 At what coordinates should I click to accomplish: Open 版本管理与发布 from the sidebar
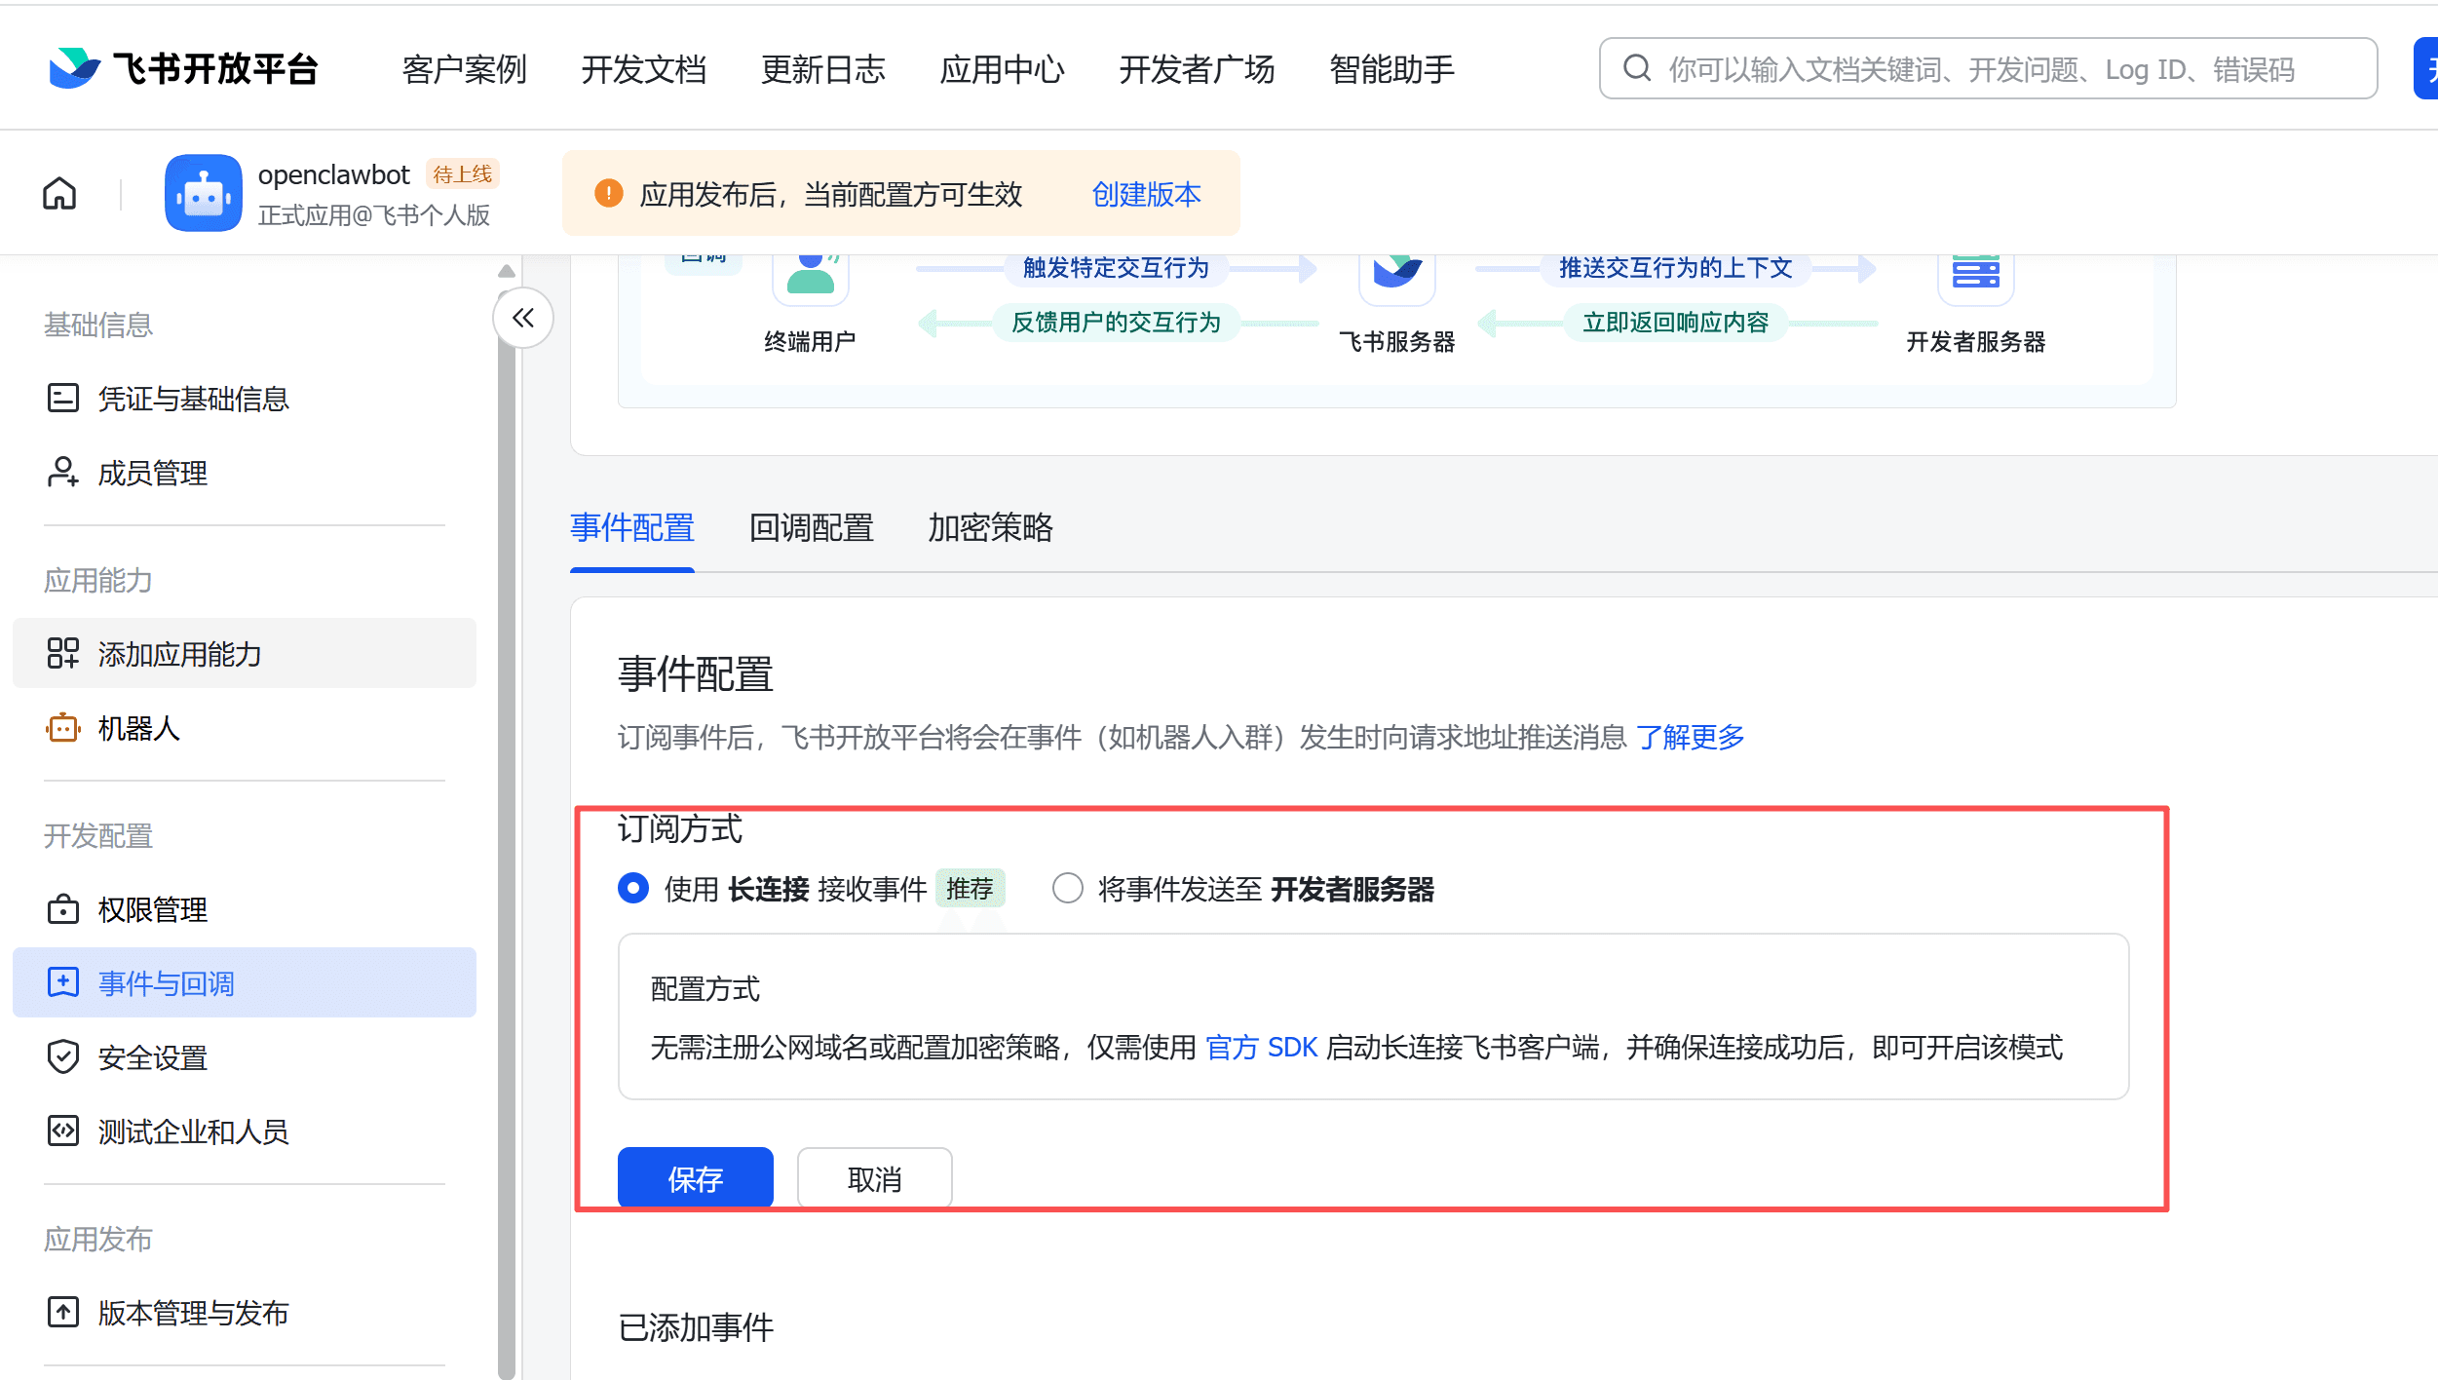point(193,1313)
